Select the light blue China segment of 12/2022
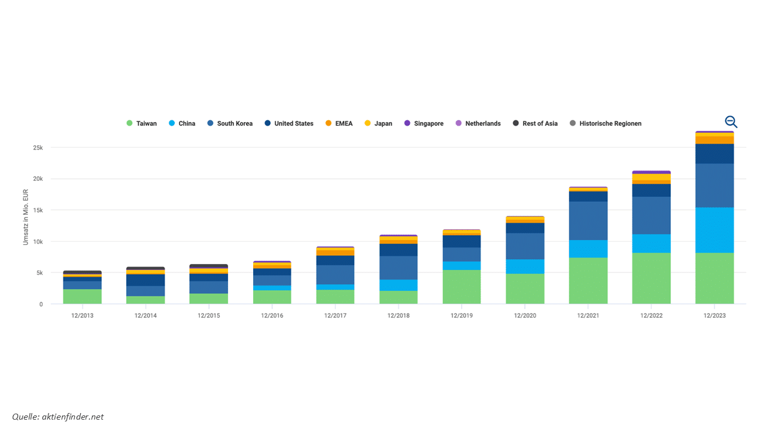This screenshot has height=431, width=766. [x=651, y=243]
